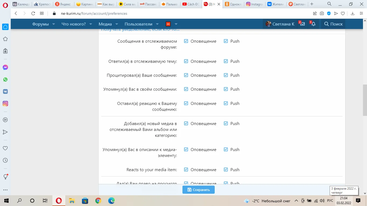Image resolution: width=367 pixels, height=206 pixels.
Task: Expand the Что нового? dropdown arrow
Action: 91,24
